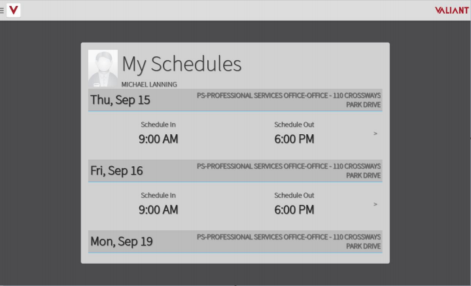This screenshot has height=286, width=471.
Task: Expand Thu, Sep 15 schedule chevron
Action: pos(375,134)
